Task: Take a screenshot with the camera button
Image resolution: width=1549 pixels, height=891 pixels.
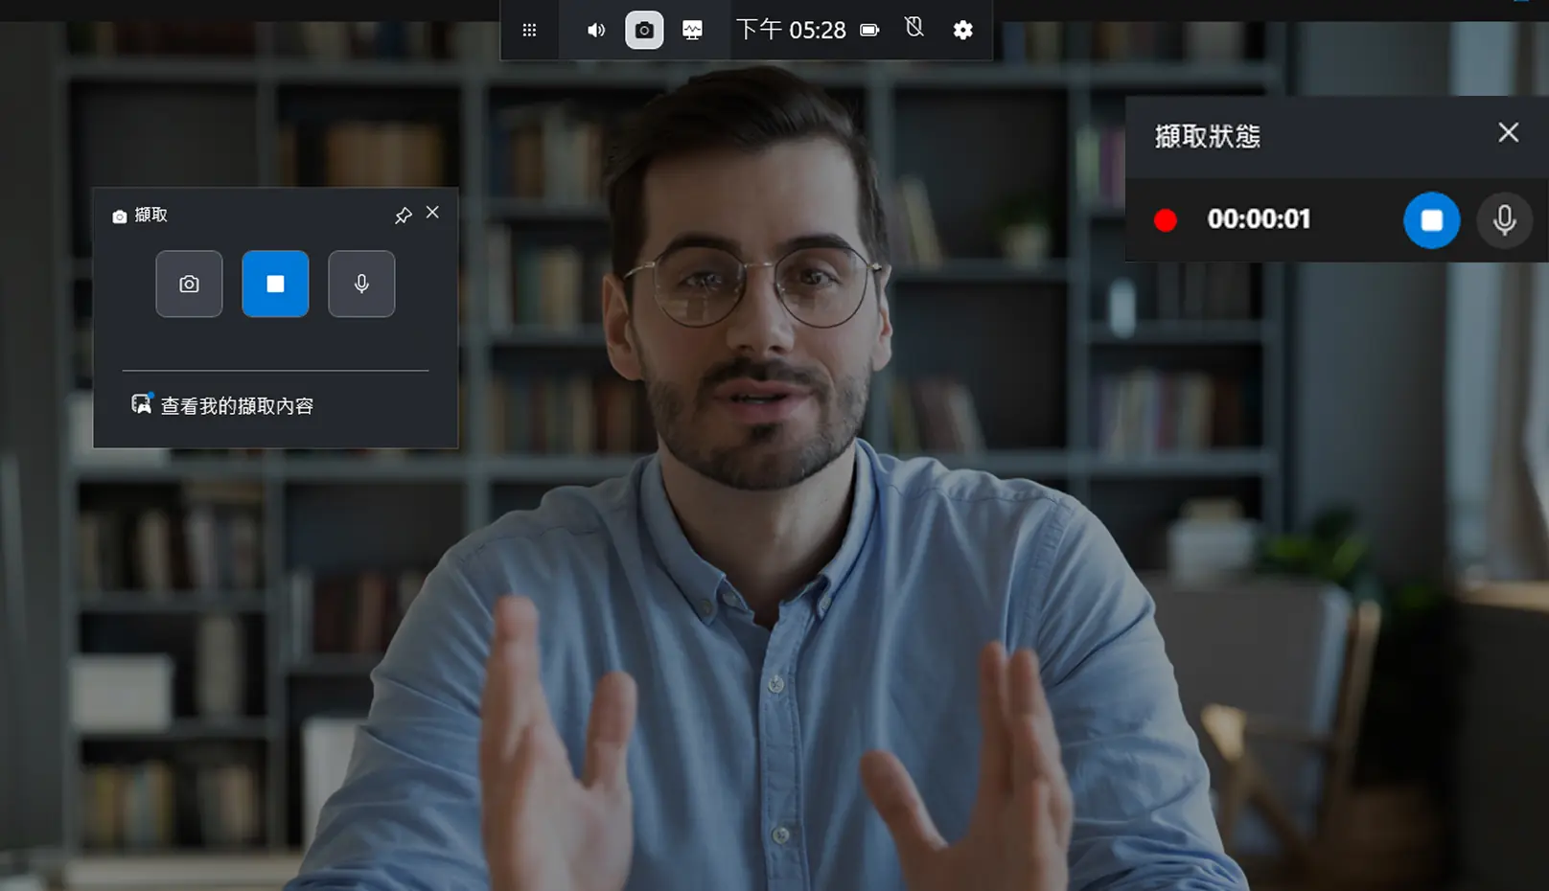Action: click(189, 284)
